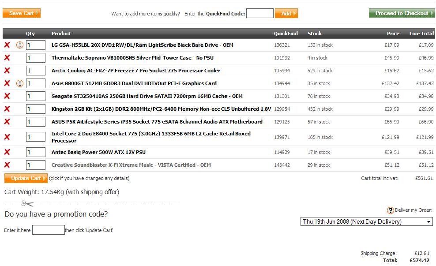This screenshot has width=436, height=266.
Task: Click the final total £574.42
Action: tap(419, 260)
